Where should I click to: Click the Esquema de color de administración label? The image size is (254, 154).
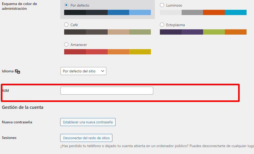pos(19,6)
